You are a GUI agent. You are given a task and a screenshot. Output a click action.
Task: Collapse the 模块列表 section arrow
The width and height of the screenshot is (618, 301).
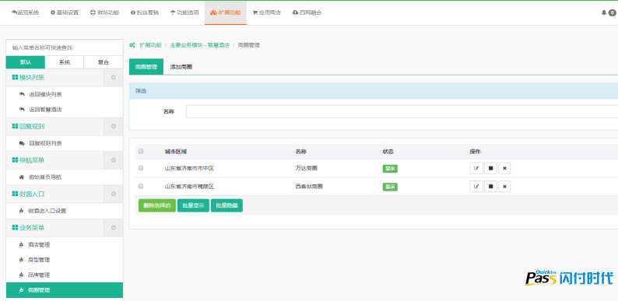pos(114,78)
